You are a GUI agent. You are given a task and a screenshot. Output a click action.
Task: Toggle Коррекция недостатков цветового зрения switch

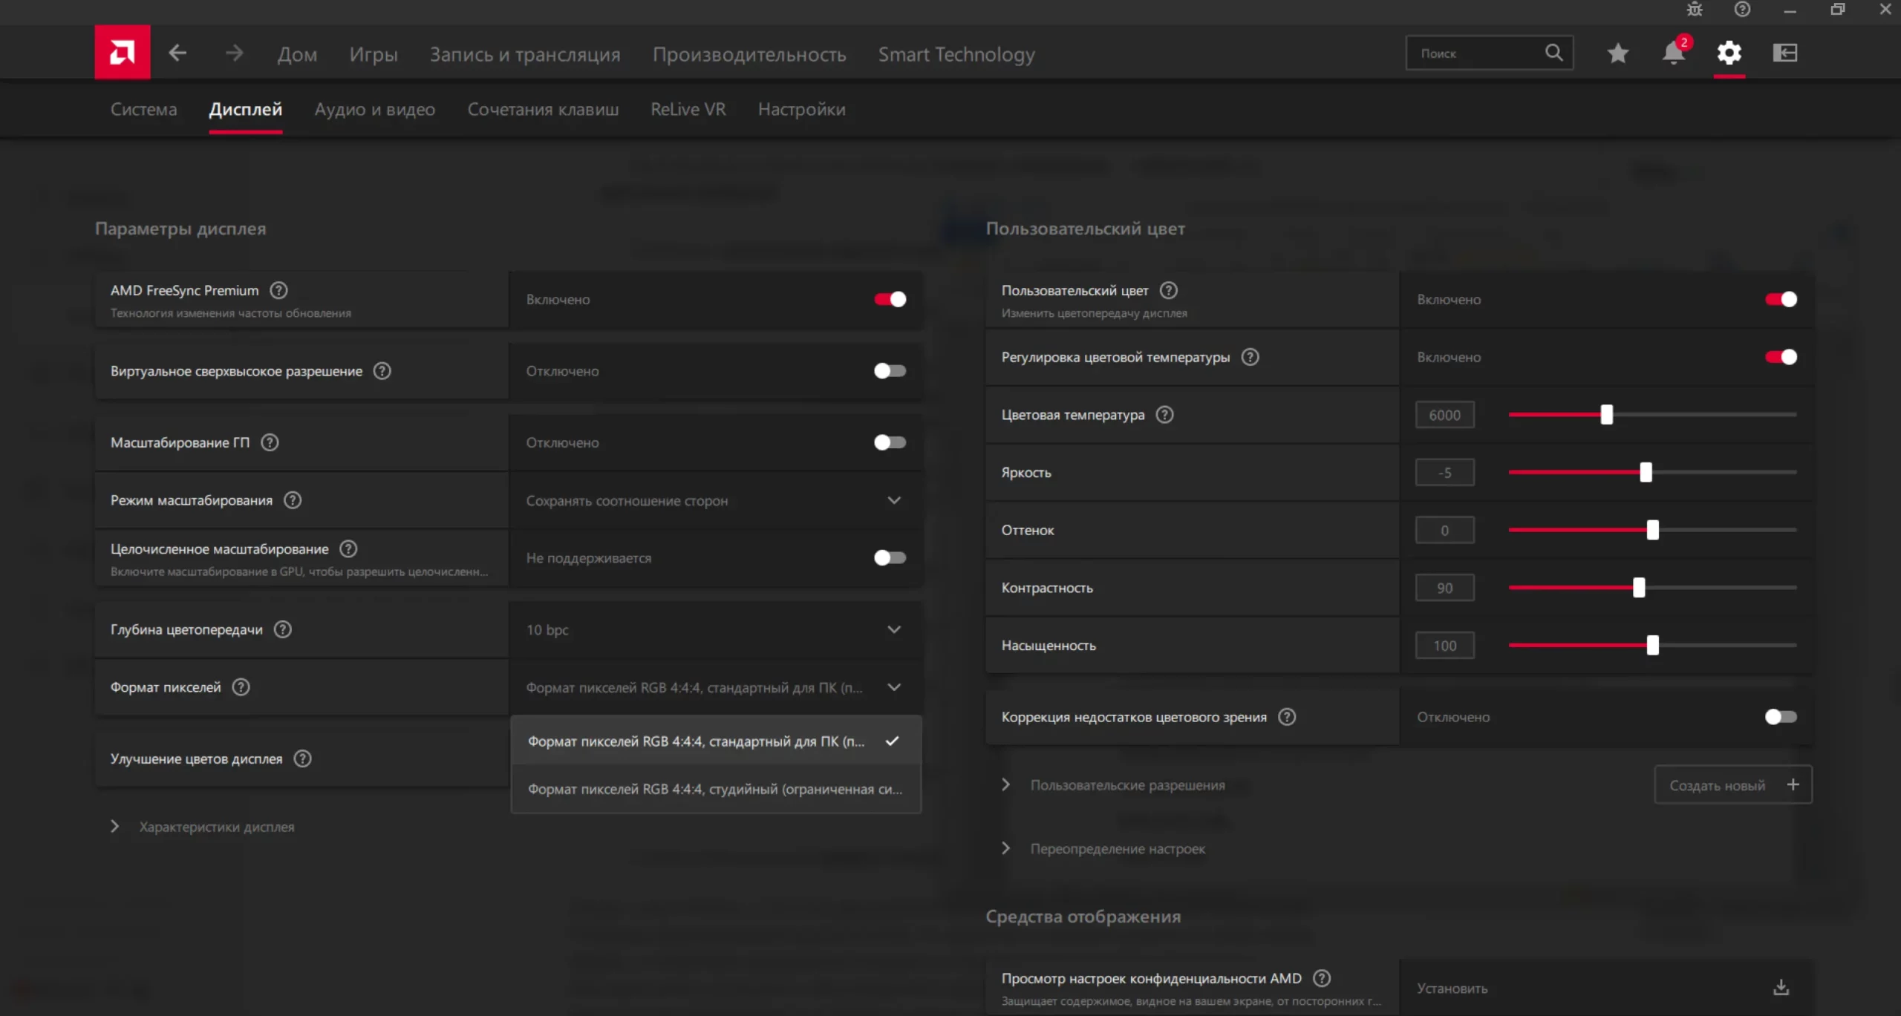(x=1780, y=717)
